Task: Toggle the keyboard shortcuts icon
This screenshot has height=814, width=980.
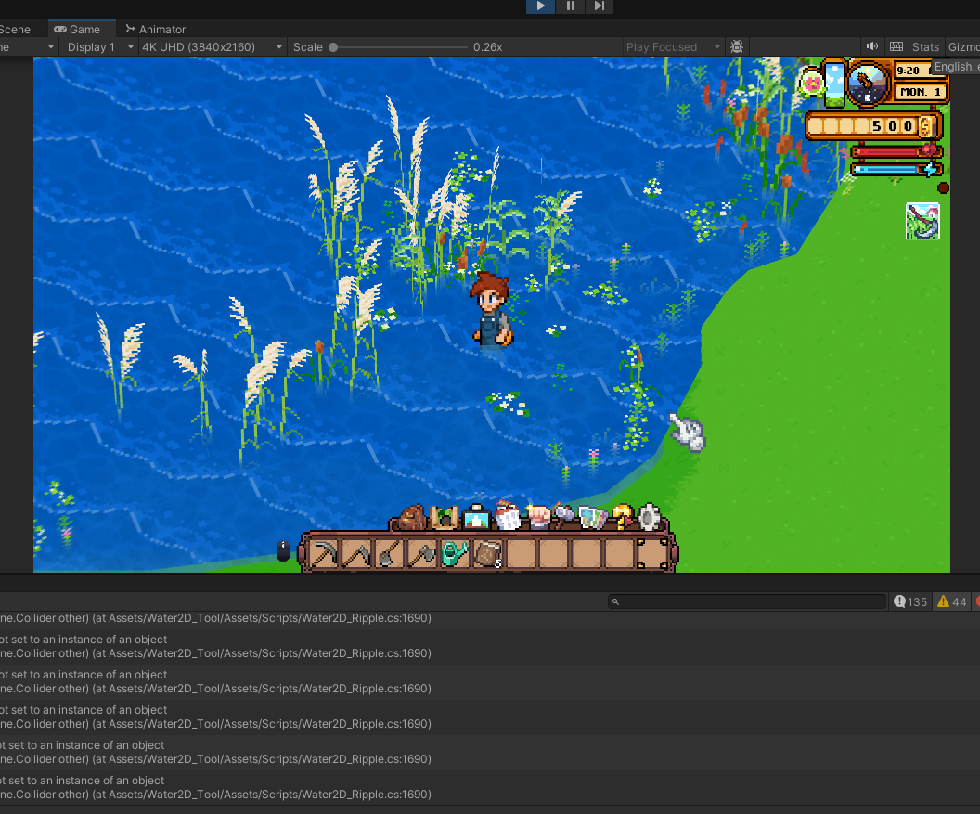Action: pos(896,46)
